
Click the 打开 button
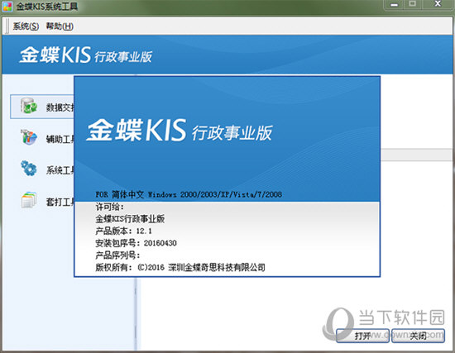362,336
